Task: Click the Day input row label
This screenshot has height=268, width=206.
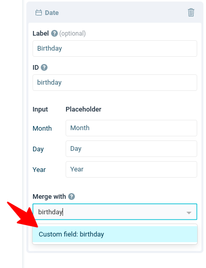Action: (38, 149)
